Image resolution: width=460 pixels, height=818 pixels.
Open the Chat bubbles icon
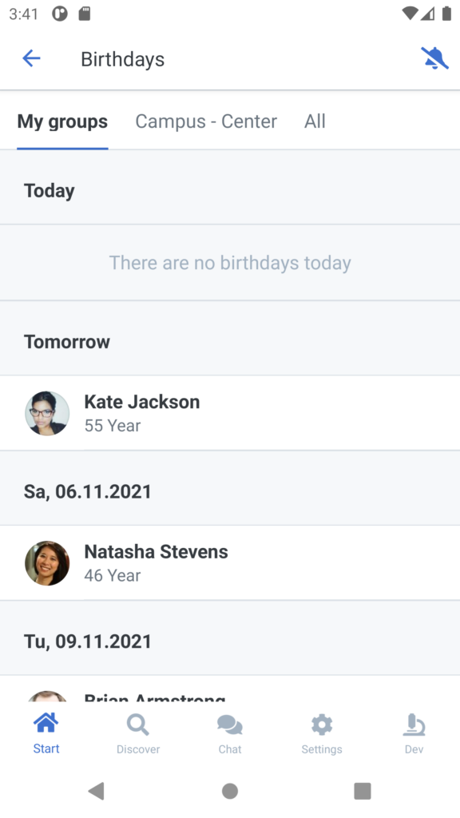(230, 725)
